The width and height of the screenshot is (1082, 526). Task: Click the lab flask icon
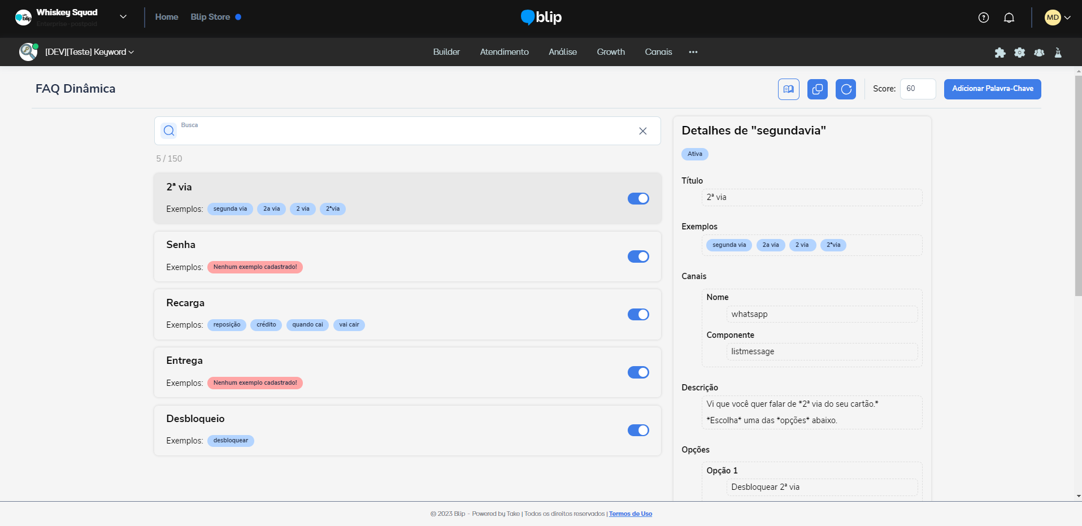(1058, 53)
